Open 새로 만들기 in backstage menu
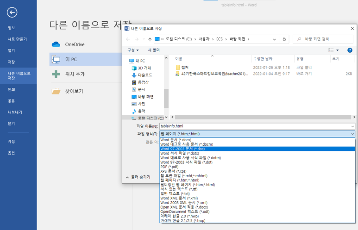The width and height of the screenshot is (358, 230). point(18,39)
